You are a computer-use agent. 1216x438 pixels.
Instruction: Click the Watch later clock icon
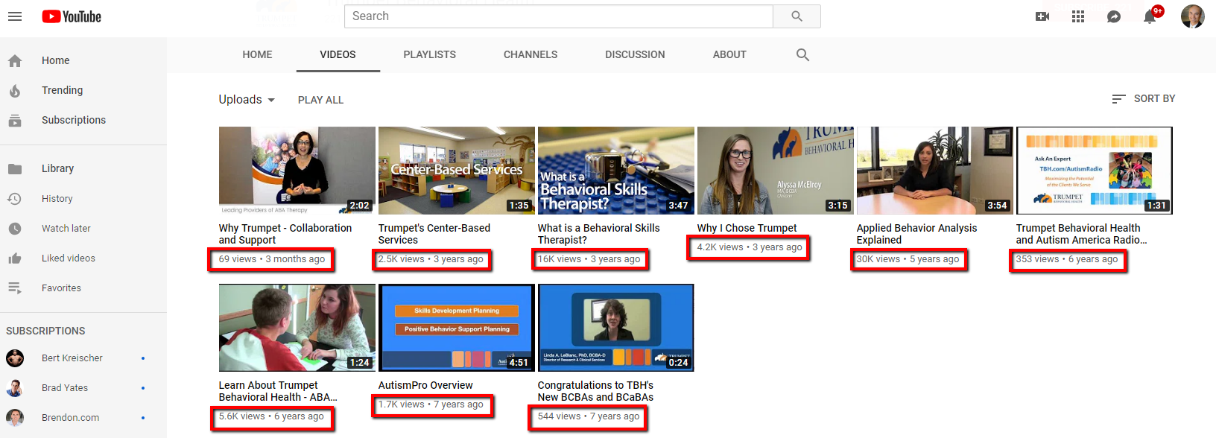pos(15,229)
